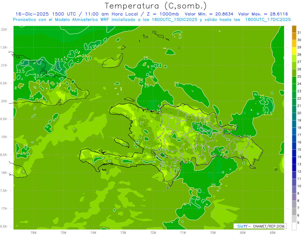This screenshot has width=306, height=236.
Task: Click legend scale value "20"
Action: (299, 113)
